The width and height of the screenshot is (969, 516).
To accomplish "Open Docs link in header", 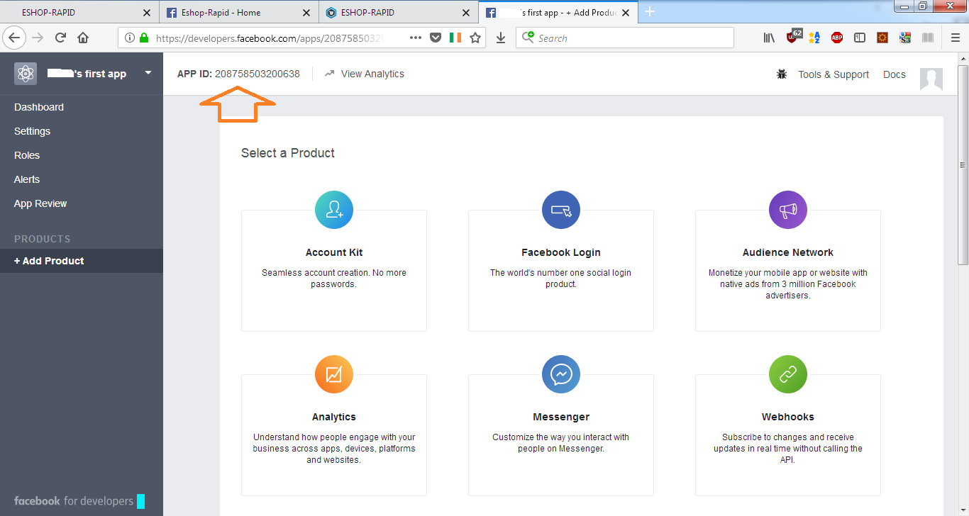I will [895, 74].
